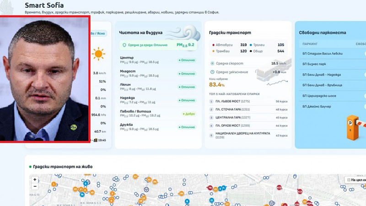The image size is (366, 206).
Task: Click the Отлично badge for Люлин
Action: tap(187, 87)
